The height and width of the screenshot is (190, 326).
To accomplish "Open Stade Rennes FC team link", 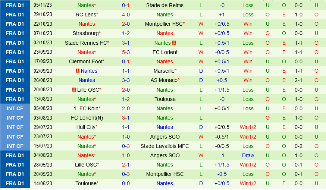I will [85, 43].
